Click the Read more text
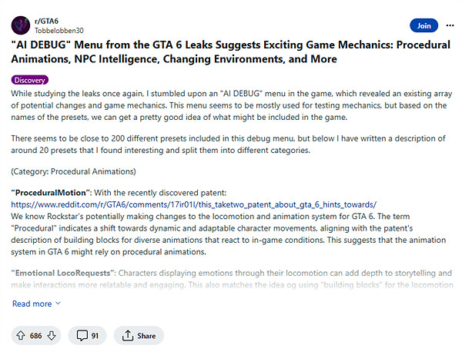Image resolution: width=462 pixels, height=352 pixels. pos(32,304)
